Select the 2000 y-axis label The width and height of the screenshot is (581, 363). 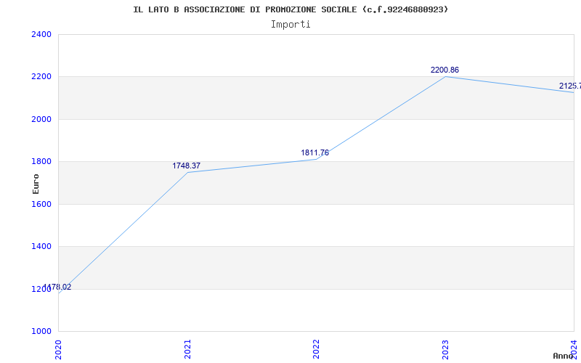[x=41, y=119]
